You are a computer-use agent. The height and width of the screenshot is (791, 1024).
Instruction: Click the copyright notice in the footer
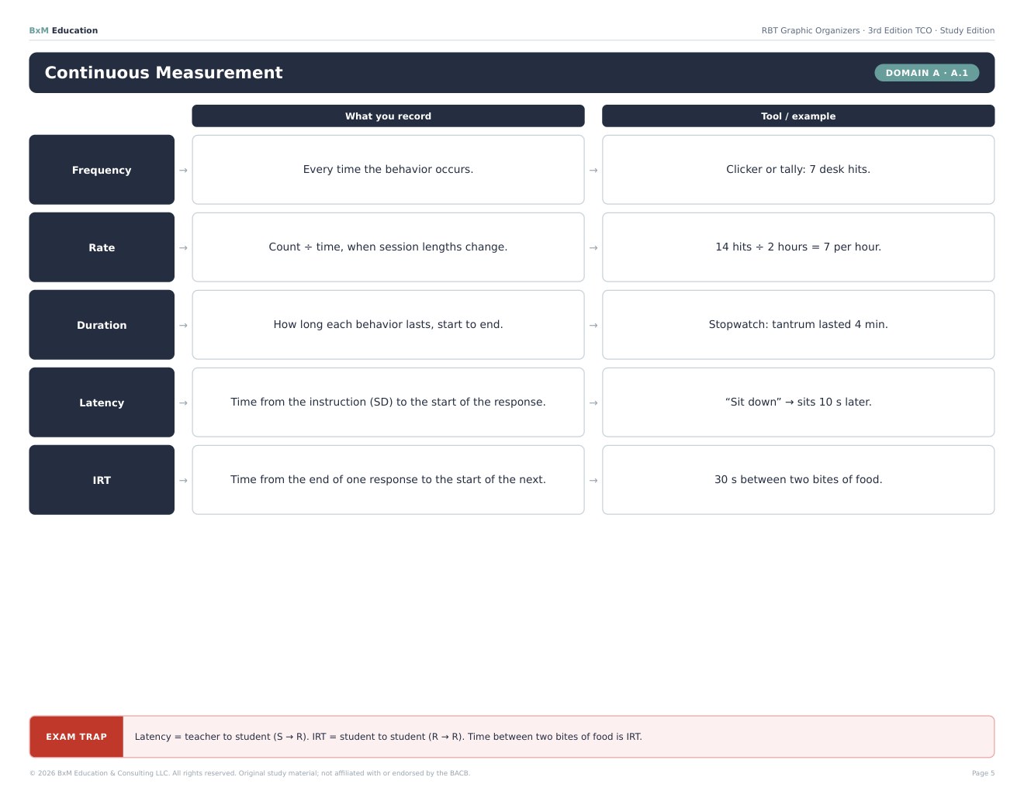pos(250,773)
